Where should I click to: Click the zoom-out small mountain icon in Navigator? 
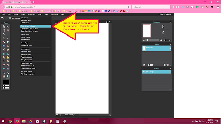pyautogui.click(x=144, y=40)
